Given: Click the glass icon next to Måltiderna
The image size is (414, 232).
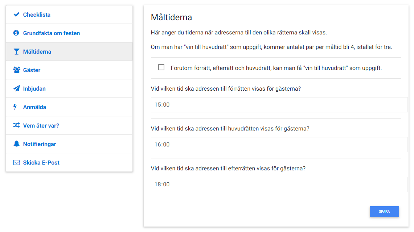Looking at the screenshot, I should [x=16, y=52].
